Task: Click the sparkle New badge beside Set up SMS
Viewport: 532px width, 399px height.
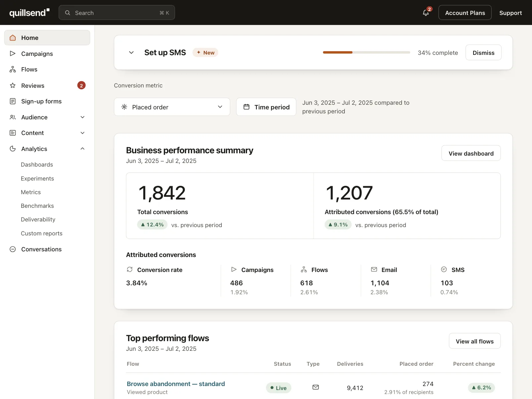Action: pyautogui.click(x=205, y=53)
